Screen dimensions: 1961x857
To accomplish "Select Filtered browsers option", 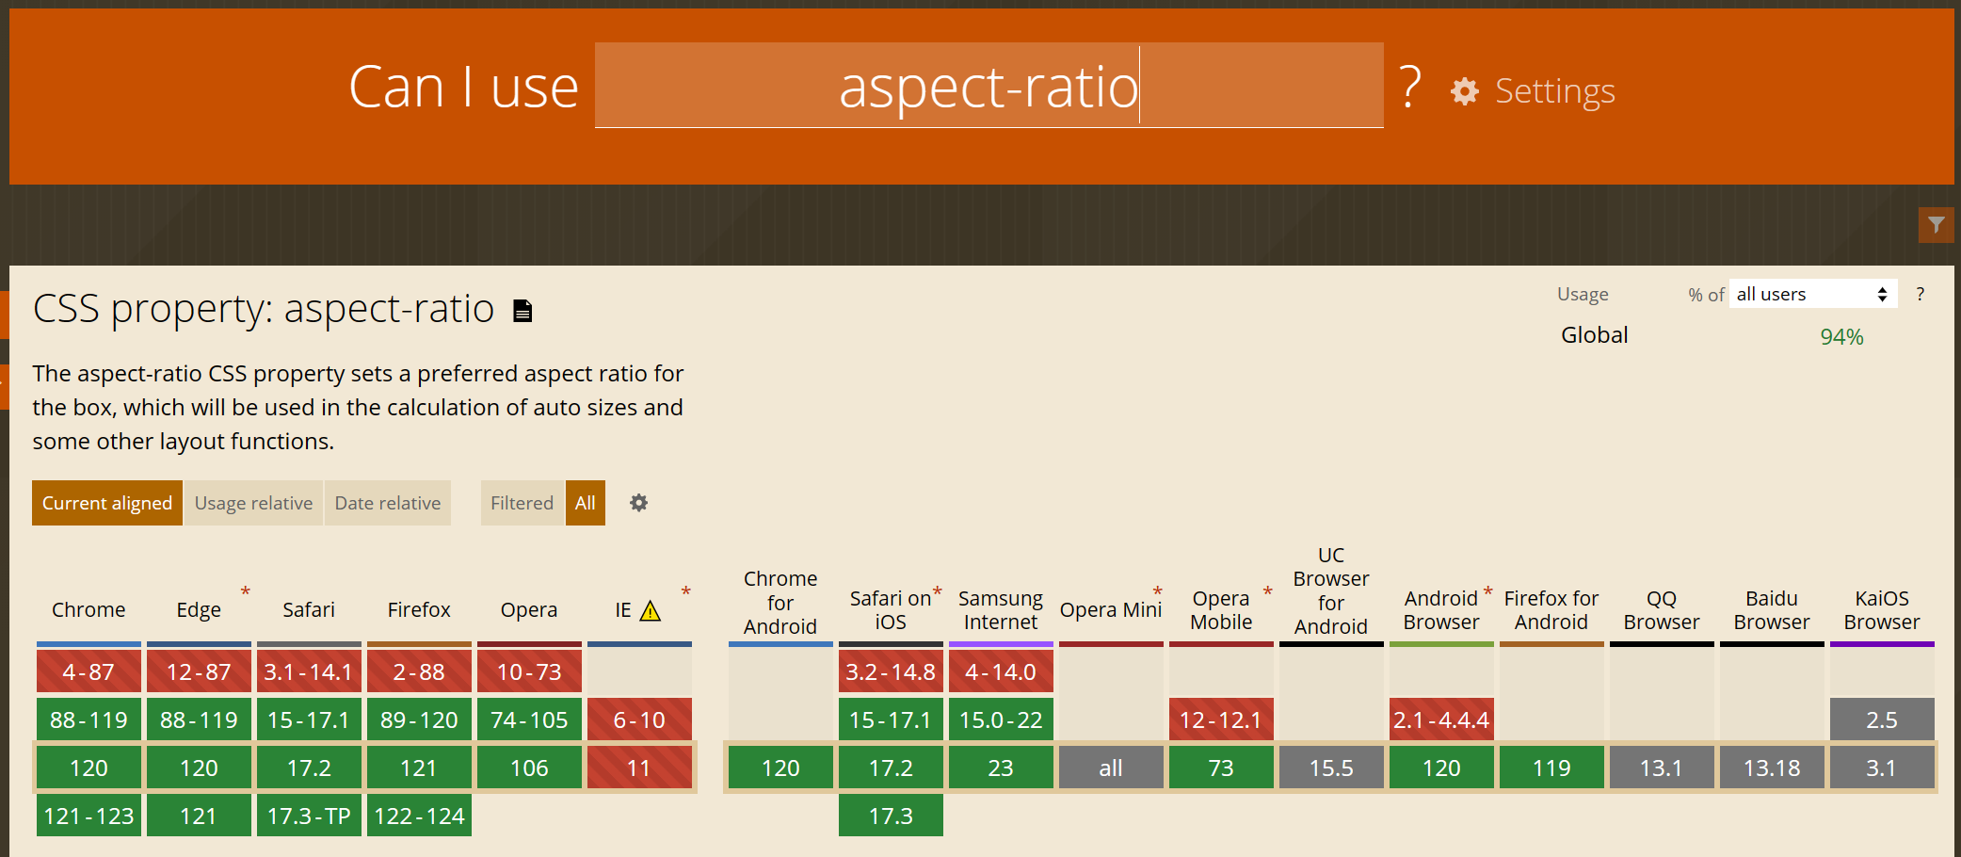I will click(522, 503).
